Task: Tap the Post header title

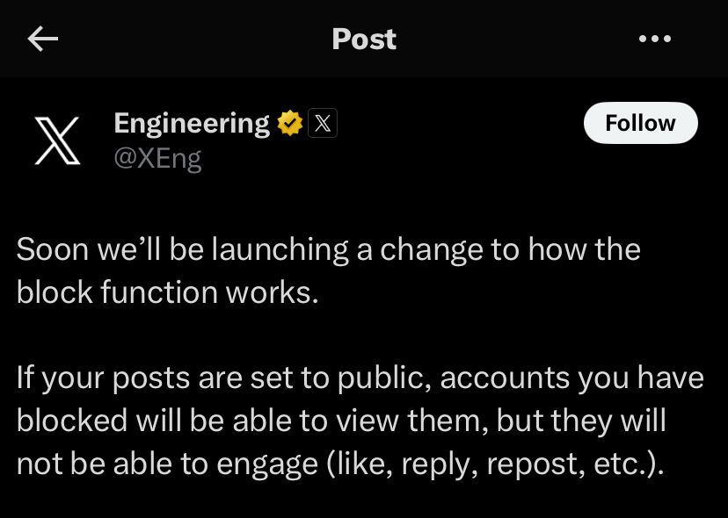Action: pos(364,39)
